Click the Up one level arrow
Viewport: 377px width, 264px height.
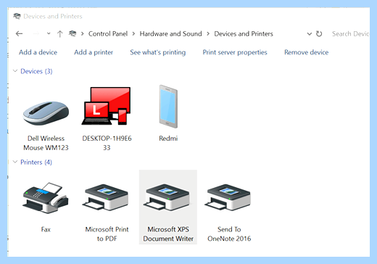pos(60,34)
